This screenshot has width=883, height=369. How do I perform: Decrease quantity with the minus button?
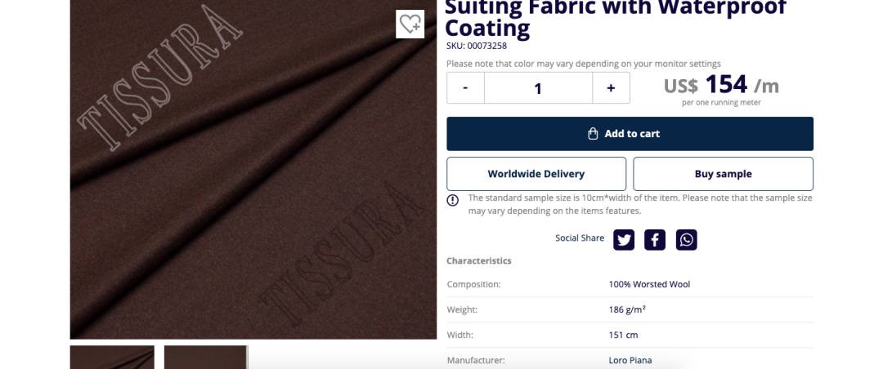[465, 87]
